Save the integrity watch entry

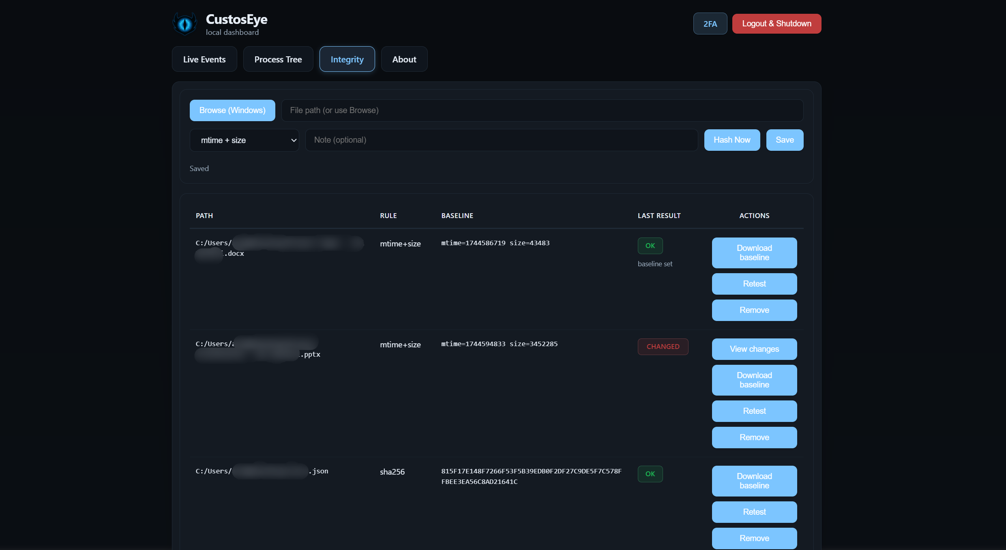point(785,140)
